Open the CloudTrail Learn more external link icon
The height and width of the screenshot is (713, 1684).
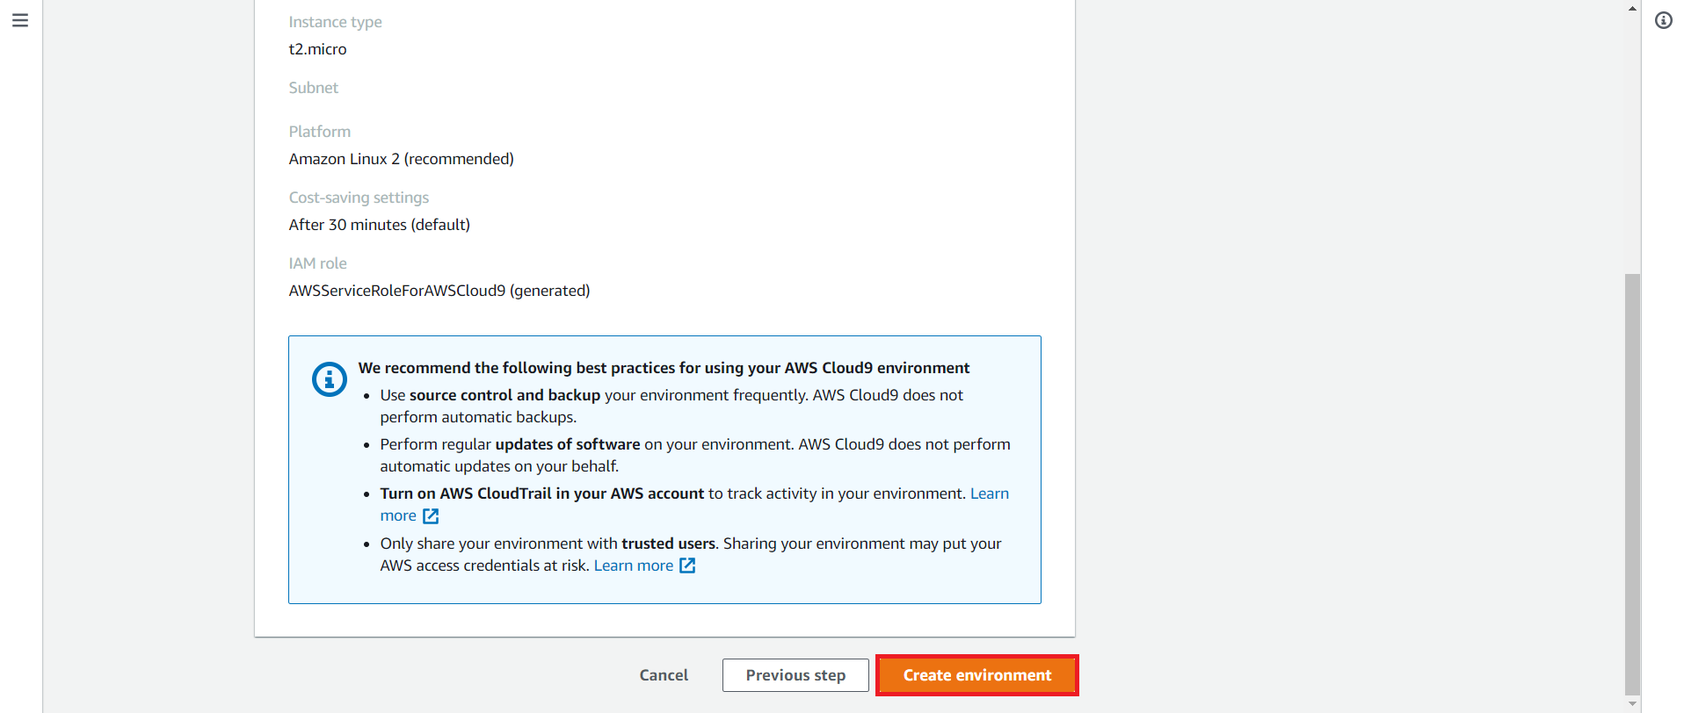(x=431, y=516)
